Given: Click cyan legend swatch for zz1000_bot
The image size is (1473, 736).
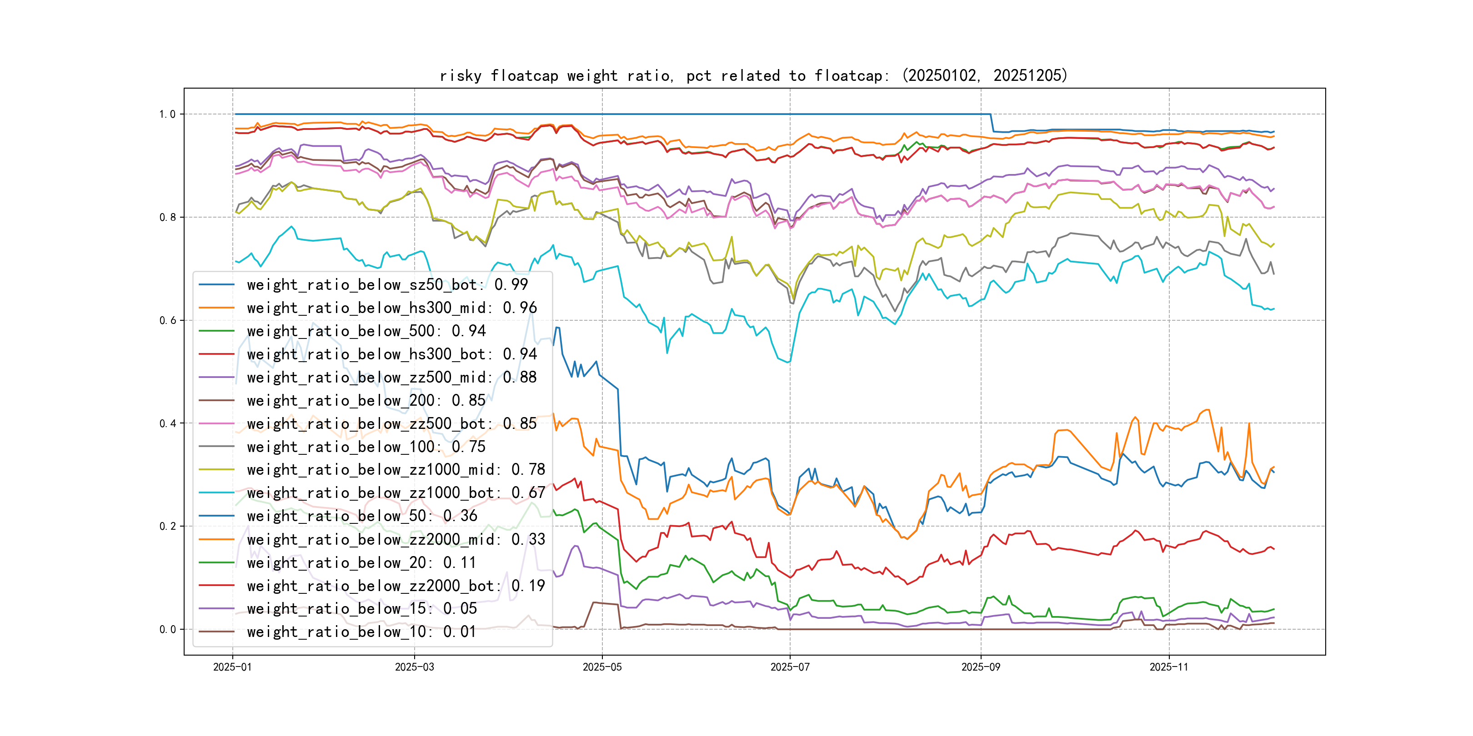Looking at the screenshot, I should click(216, 492).
